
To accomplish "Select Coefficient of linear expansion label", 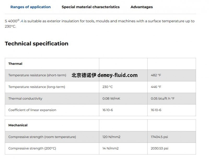I will pos(32,110).
